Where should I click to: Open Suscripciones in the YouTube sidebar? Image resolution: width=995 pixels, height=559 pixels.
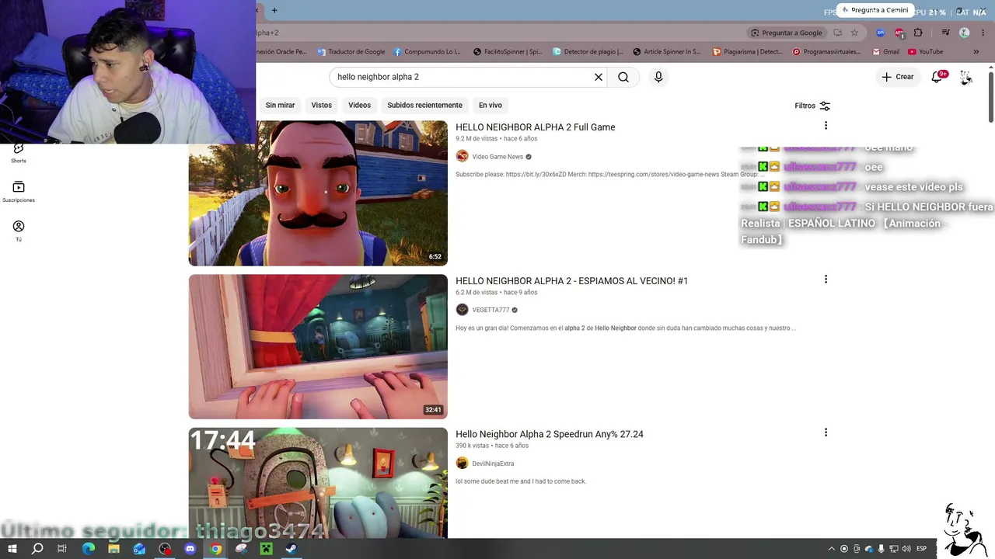point(19,191)
